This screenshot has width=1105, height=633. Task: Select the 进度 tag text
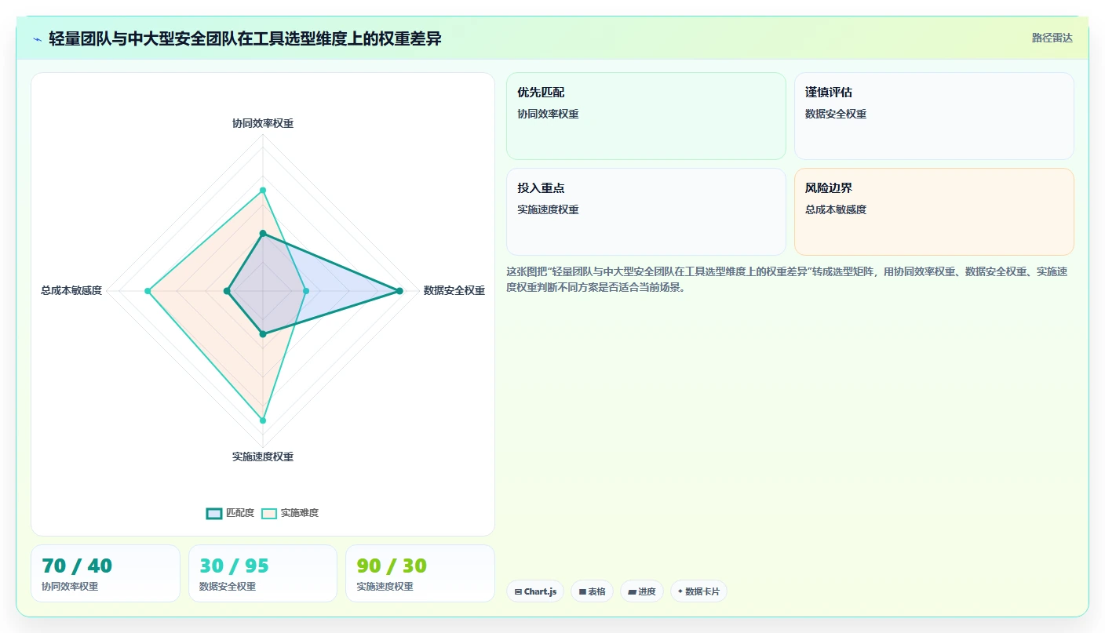coord(647,591)
